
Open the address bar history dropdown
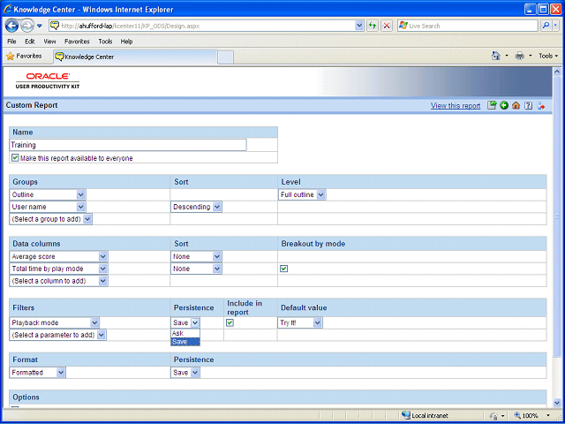[x=359, y=26]
